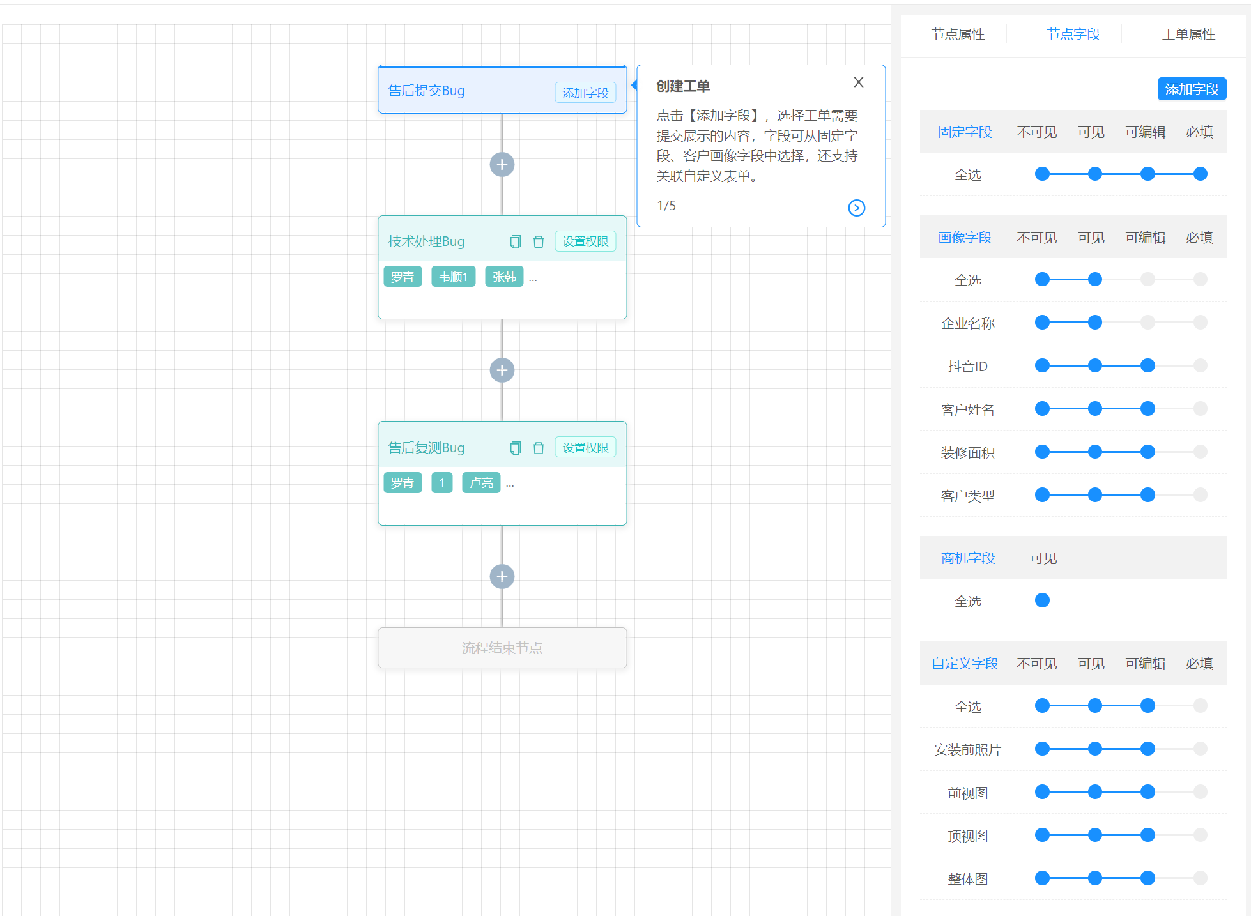Delete the 售后复测Bug node

[x=539, y=448]
